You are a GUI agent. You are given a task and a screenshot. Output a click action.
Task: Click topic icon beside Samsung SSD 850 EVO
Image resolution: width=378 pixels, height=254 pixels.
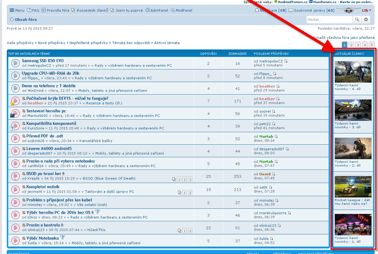[15, 63]
